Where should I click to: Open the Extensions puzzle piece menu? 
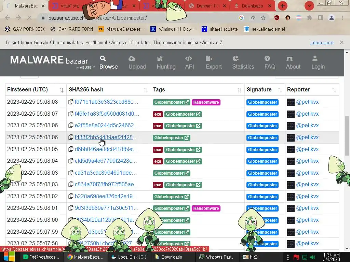point(310,18)
